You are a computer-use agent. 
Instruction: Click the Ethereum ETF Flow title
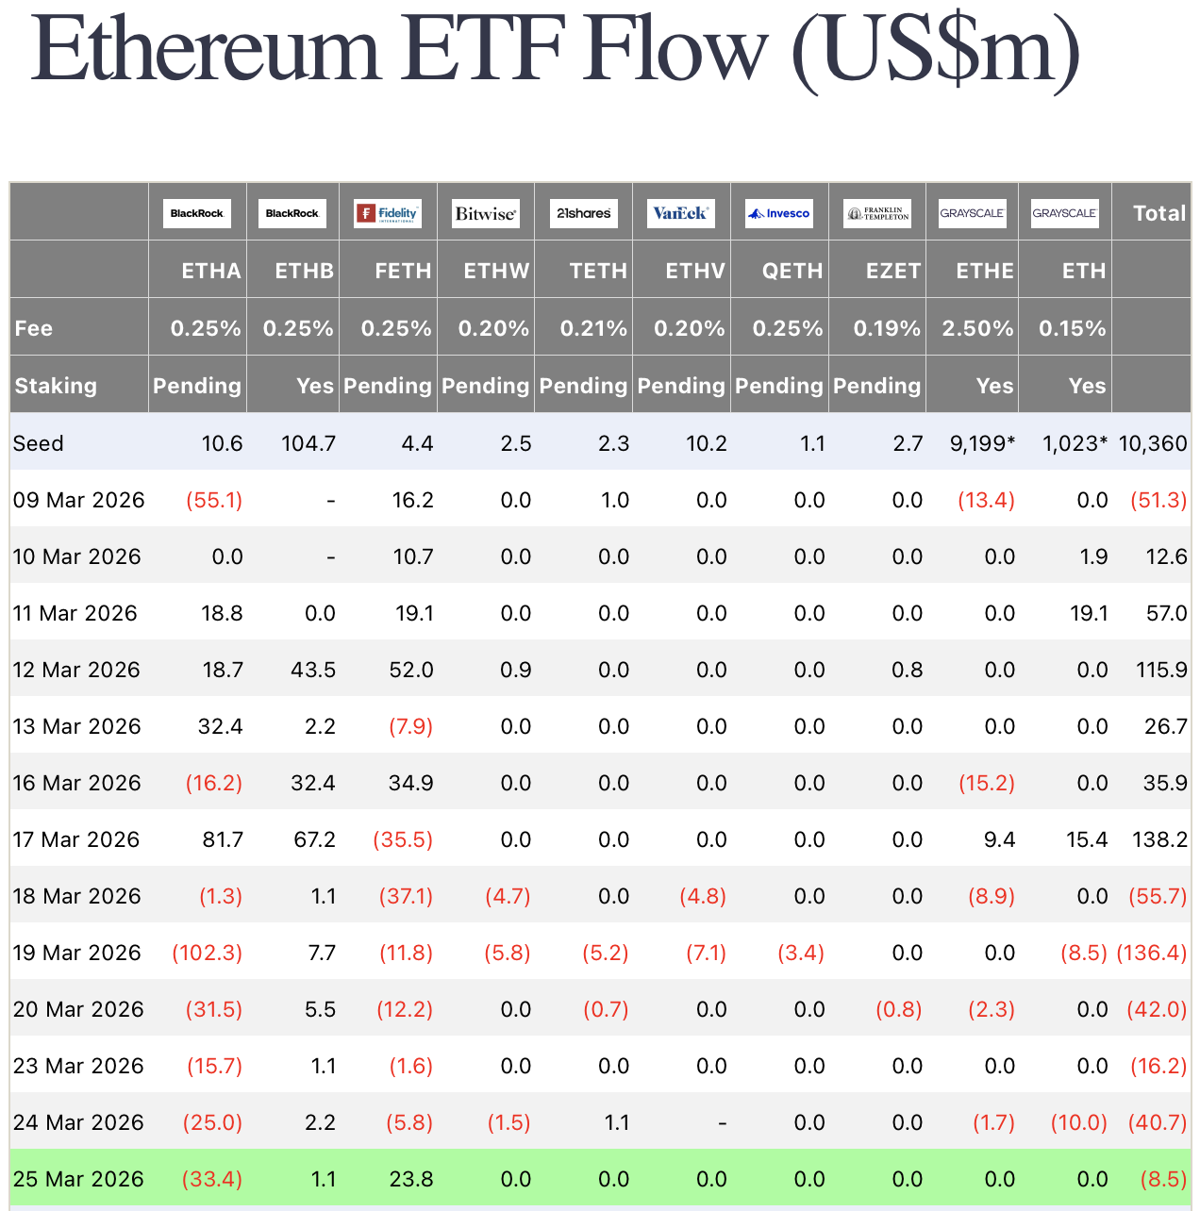click(555, 52)
